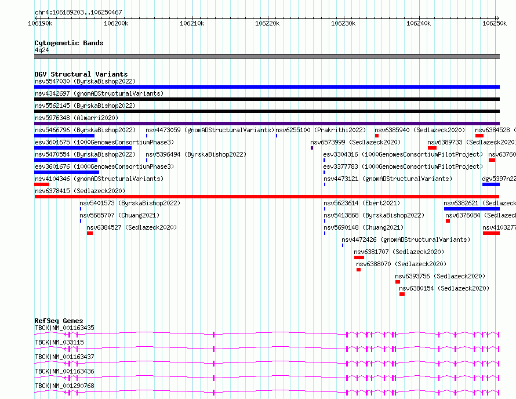The image size is (516, 399).
Task: Click esv3601676 (1000GenomesConsortiumPhase3) label
Action: coord(104,166)
